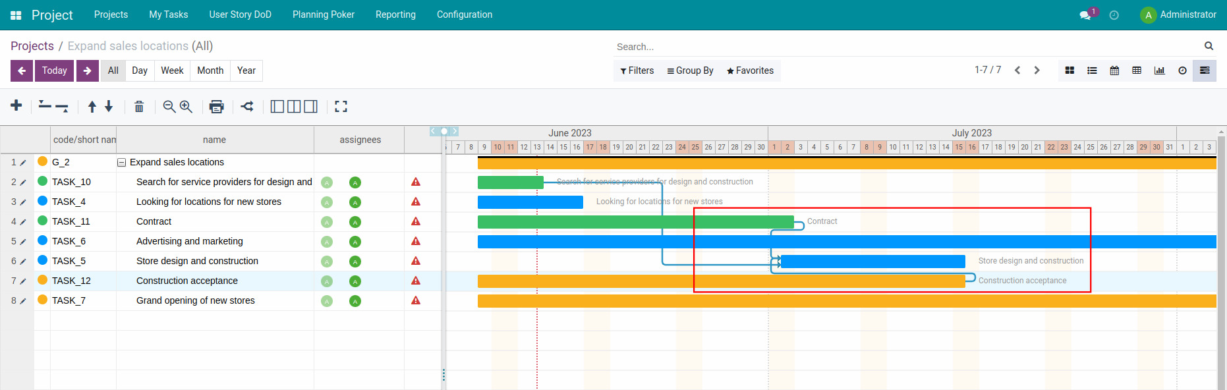Open My Tasks menu
The width and height of the screenshot is (1227, 390).
click(x=169, y=14)
